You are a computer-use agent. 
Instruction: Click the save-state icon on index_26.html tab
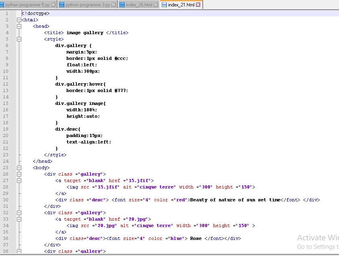(122, 5)
